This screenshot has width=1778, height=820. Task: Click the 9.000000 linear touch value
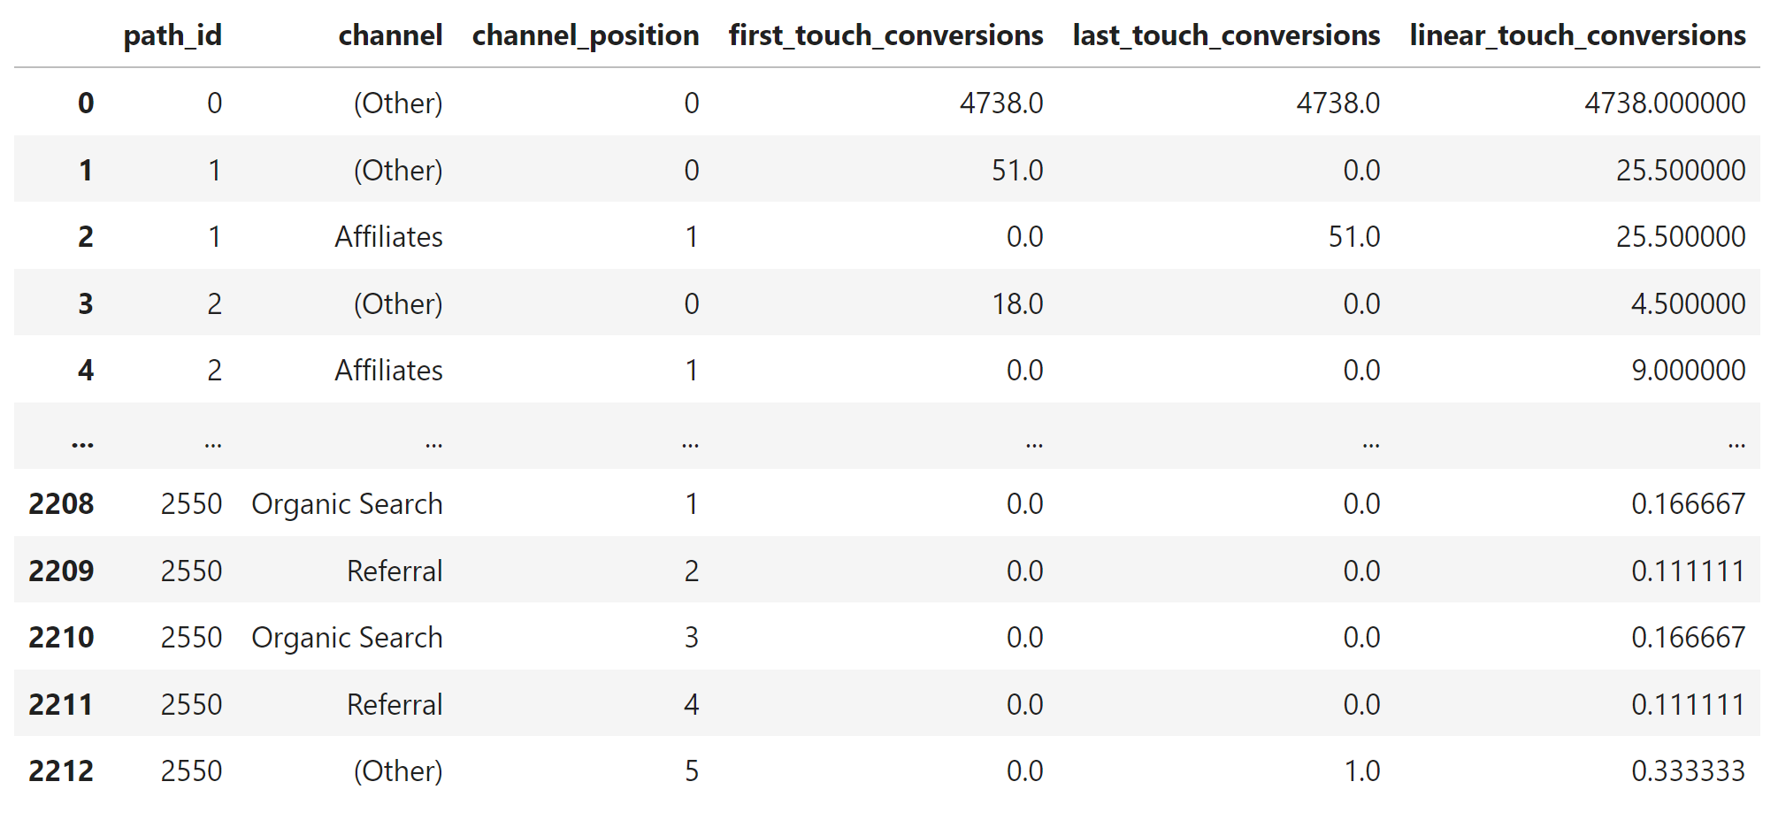click(1688, 370)
